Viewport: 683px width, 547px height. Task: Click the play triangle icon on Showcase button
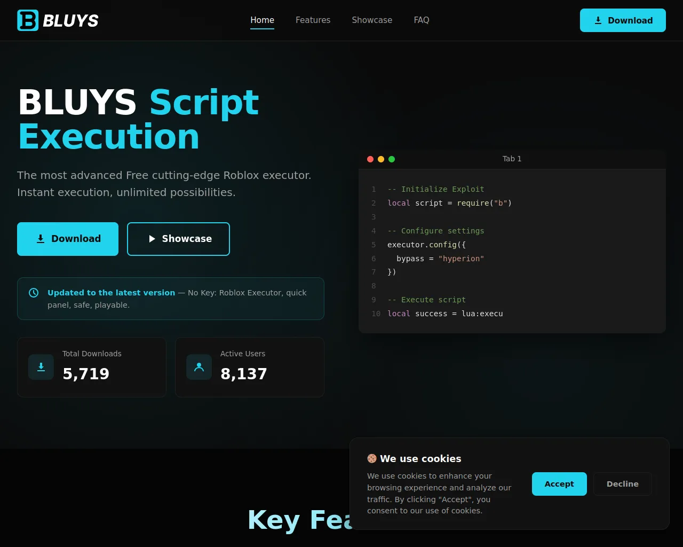(152, 239)
